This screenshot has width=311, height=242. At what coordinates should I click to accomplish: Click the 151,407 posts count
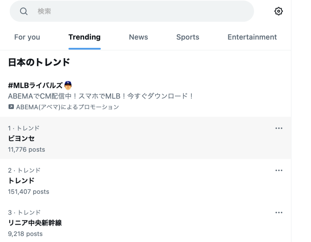click(29, 192)
